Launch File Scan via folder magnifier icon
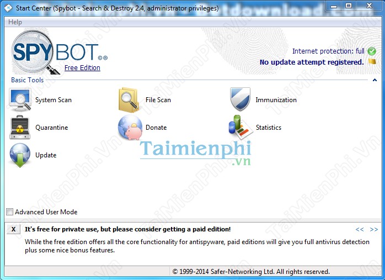This screenshot has width=385, height=280. point(129,100)
